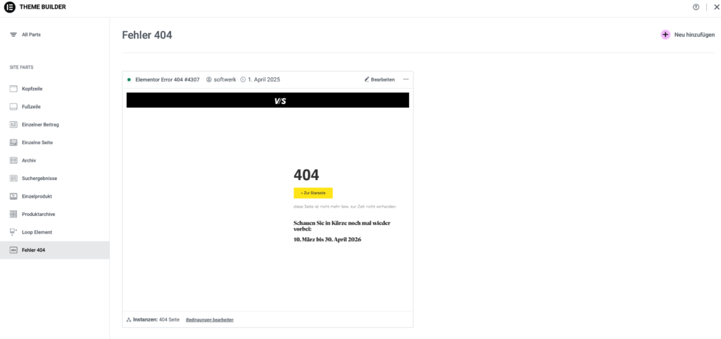Screen dimensions: 721x339
Task: Click the Bedingungen bearbeiten link
Action: (209, 320)
